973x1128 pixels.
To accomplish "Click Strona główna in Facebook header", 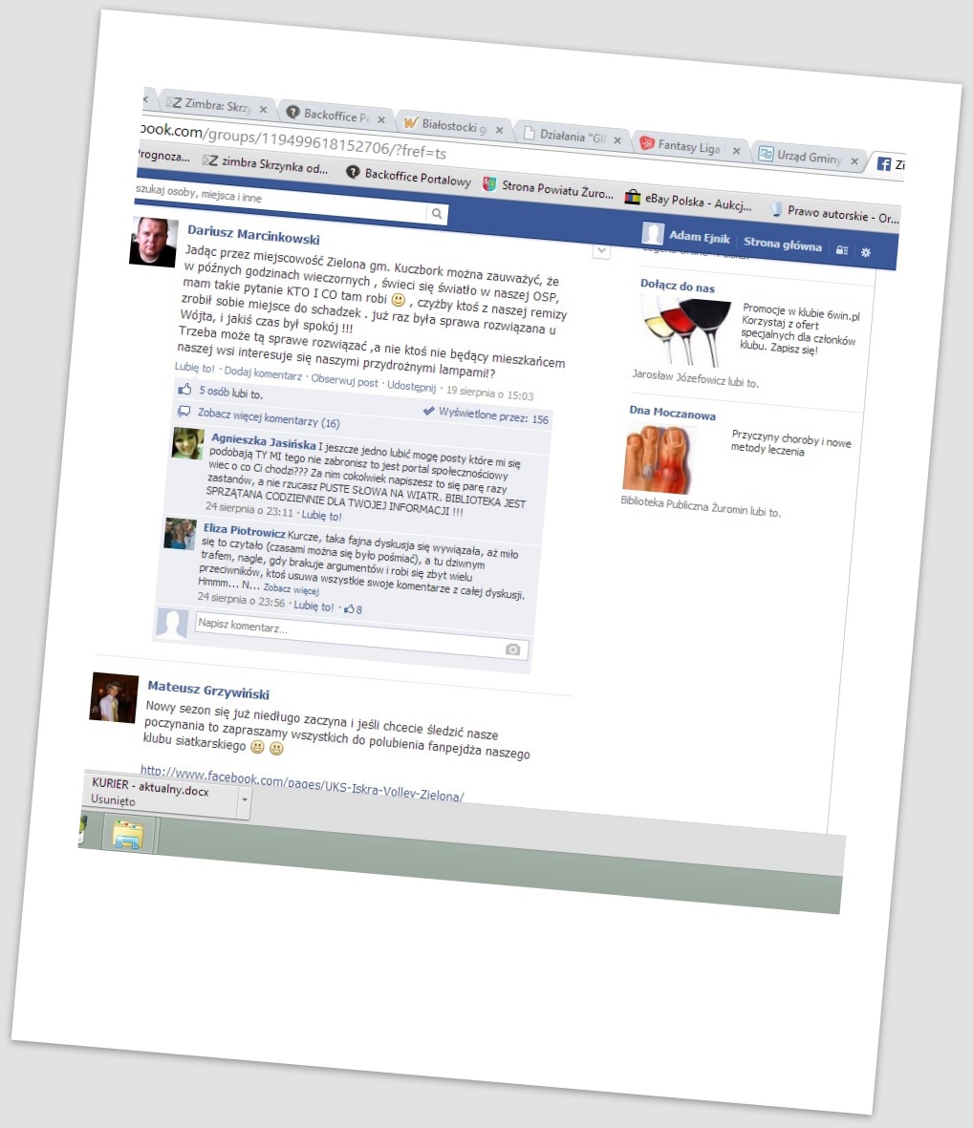I will (x=782, y=244).
